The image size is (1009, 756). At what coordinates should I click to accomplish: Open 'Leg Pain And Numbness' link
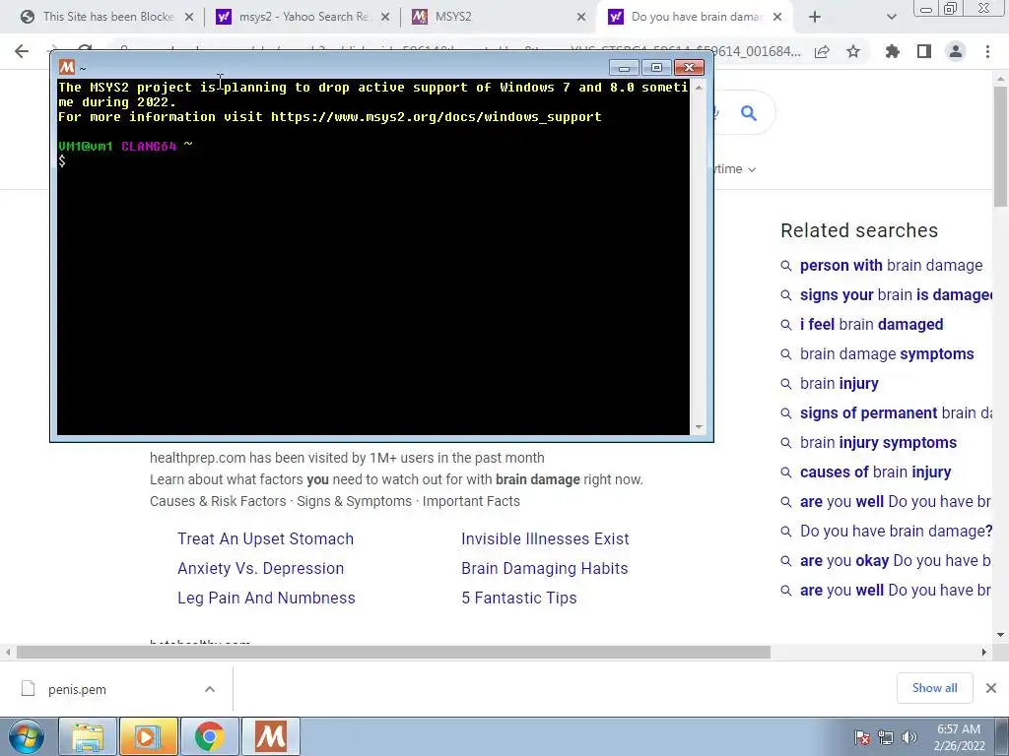266,598
